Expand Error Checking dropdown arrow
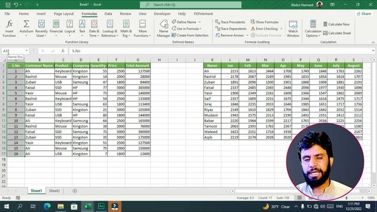Screen dimensions: 377x212 [x=282, y=29]
